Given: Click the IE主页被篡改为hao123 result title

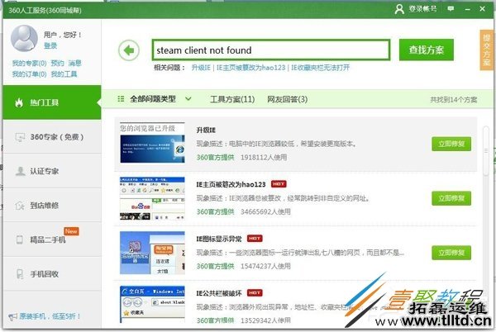Looking at the screenshot, I should pyautogui.click(x=231, y=184).
